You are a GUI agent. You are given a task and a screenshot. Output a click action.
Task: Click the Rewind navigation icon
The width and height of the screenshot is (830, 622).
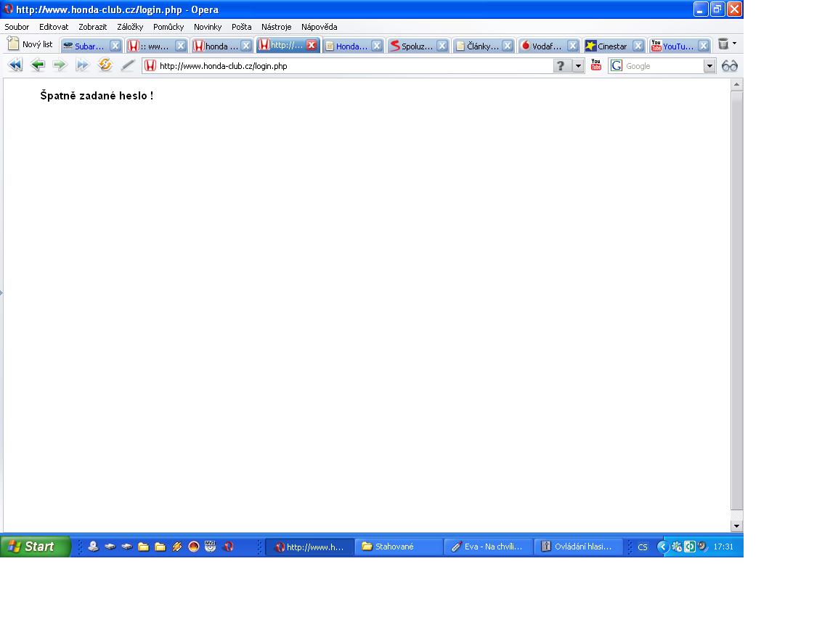pyautogui.click(x=15, y=65)
